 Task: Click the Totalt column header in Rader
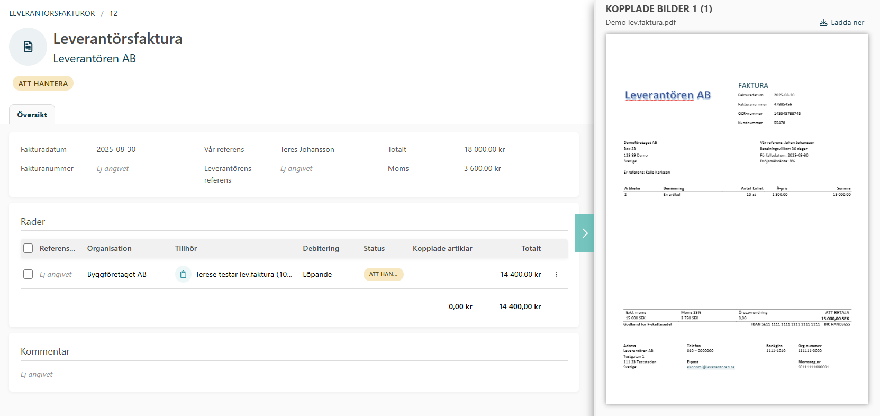pos(531,248)
